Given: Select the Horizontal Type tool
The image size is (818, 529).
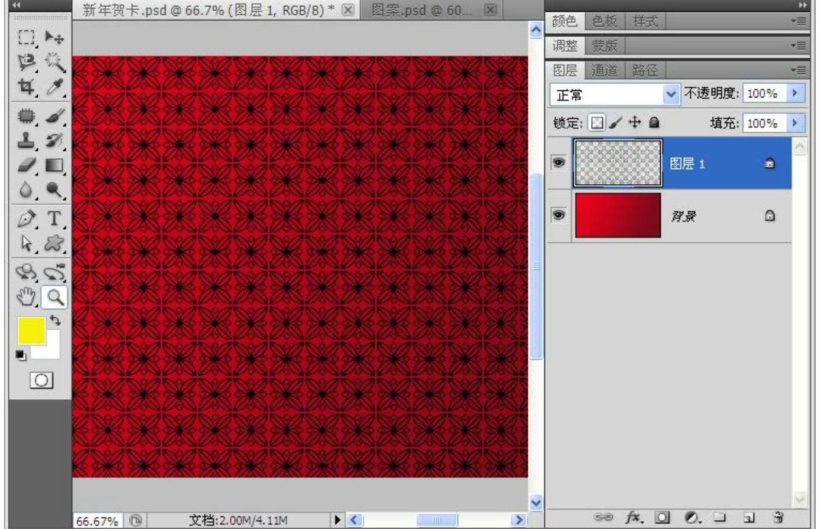Looking at the screenshot, I should (54, 218).
